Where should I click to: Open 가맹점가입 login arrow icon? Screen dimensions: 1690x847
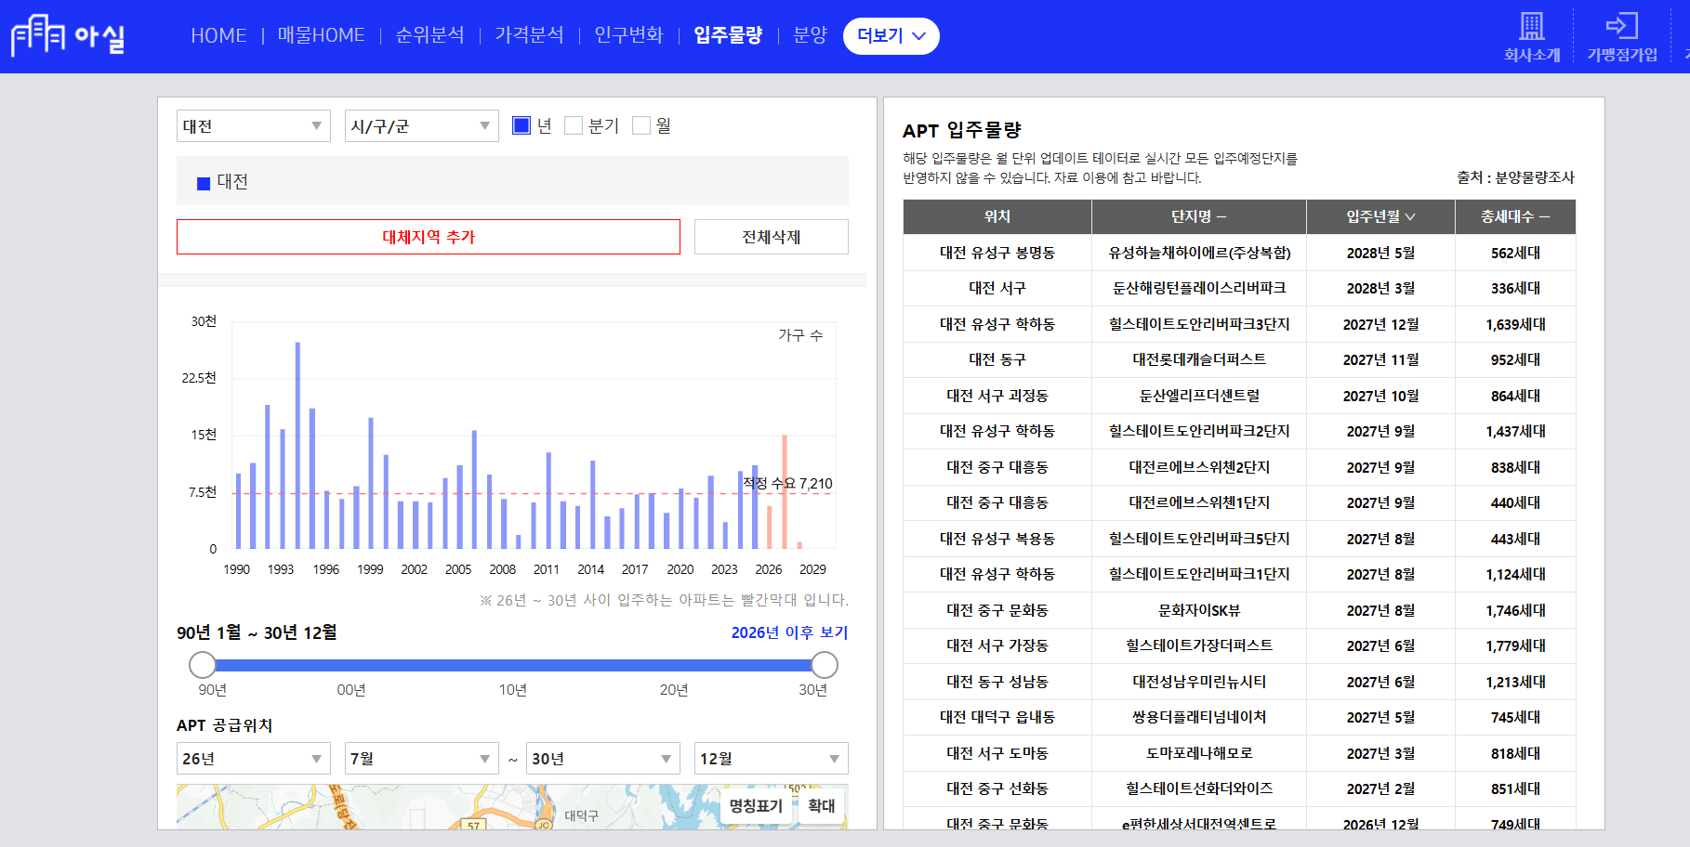point(1621,26)
